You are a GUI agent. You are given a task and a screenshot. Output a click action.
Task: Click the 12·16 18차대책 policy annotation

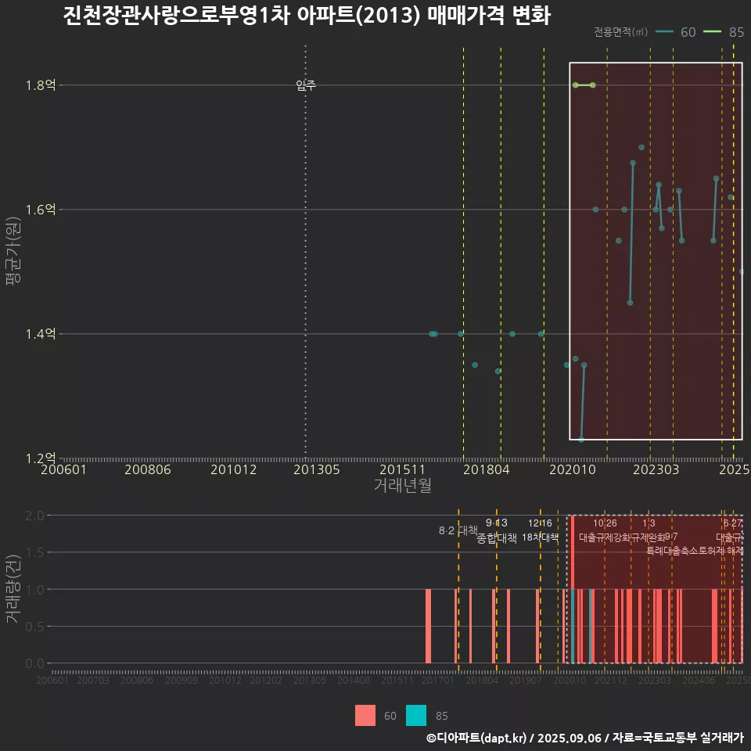point(540,530)
